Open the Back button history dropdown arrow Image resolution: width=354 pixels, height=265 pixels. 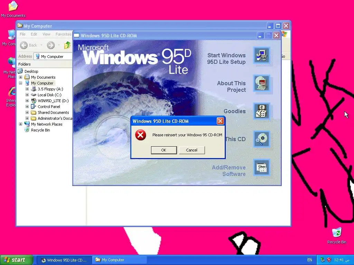(x=41, y=45)
